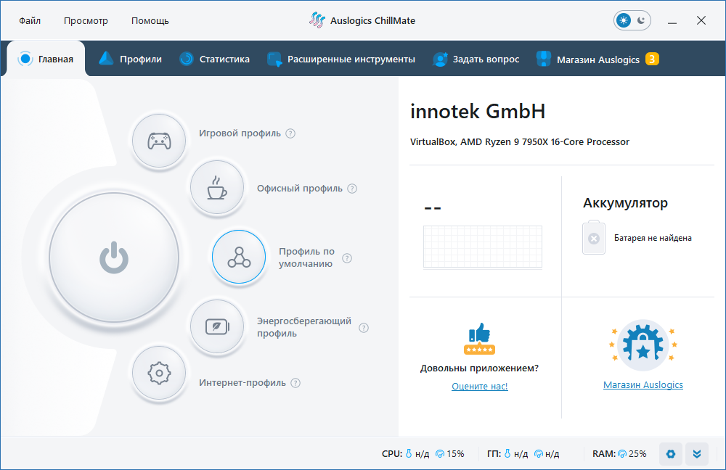Click the store notification badge 3
Screen dimensions: 726x470
652,59
